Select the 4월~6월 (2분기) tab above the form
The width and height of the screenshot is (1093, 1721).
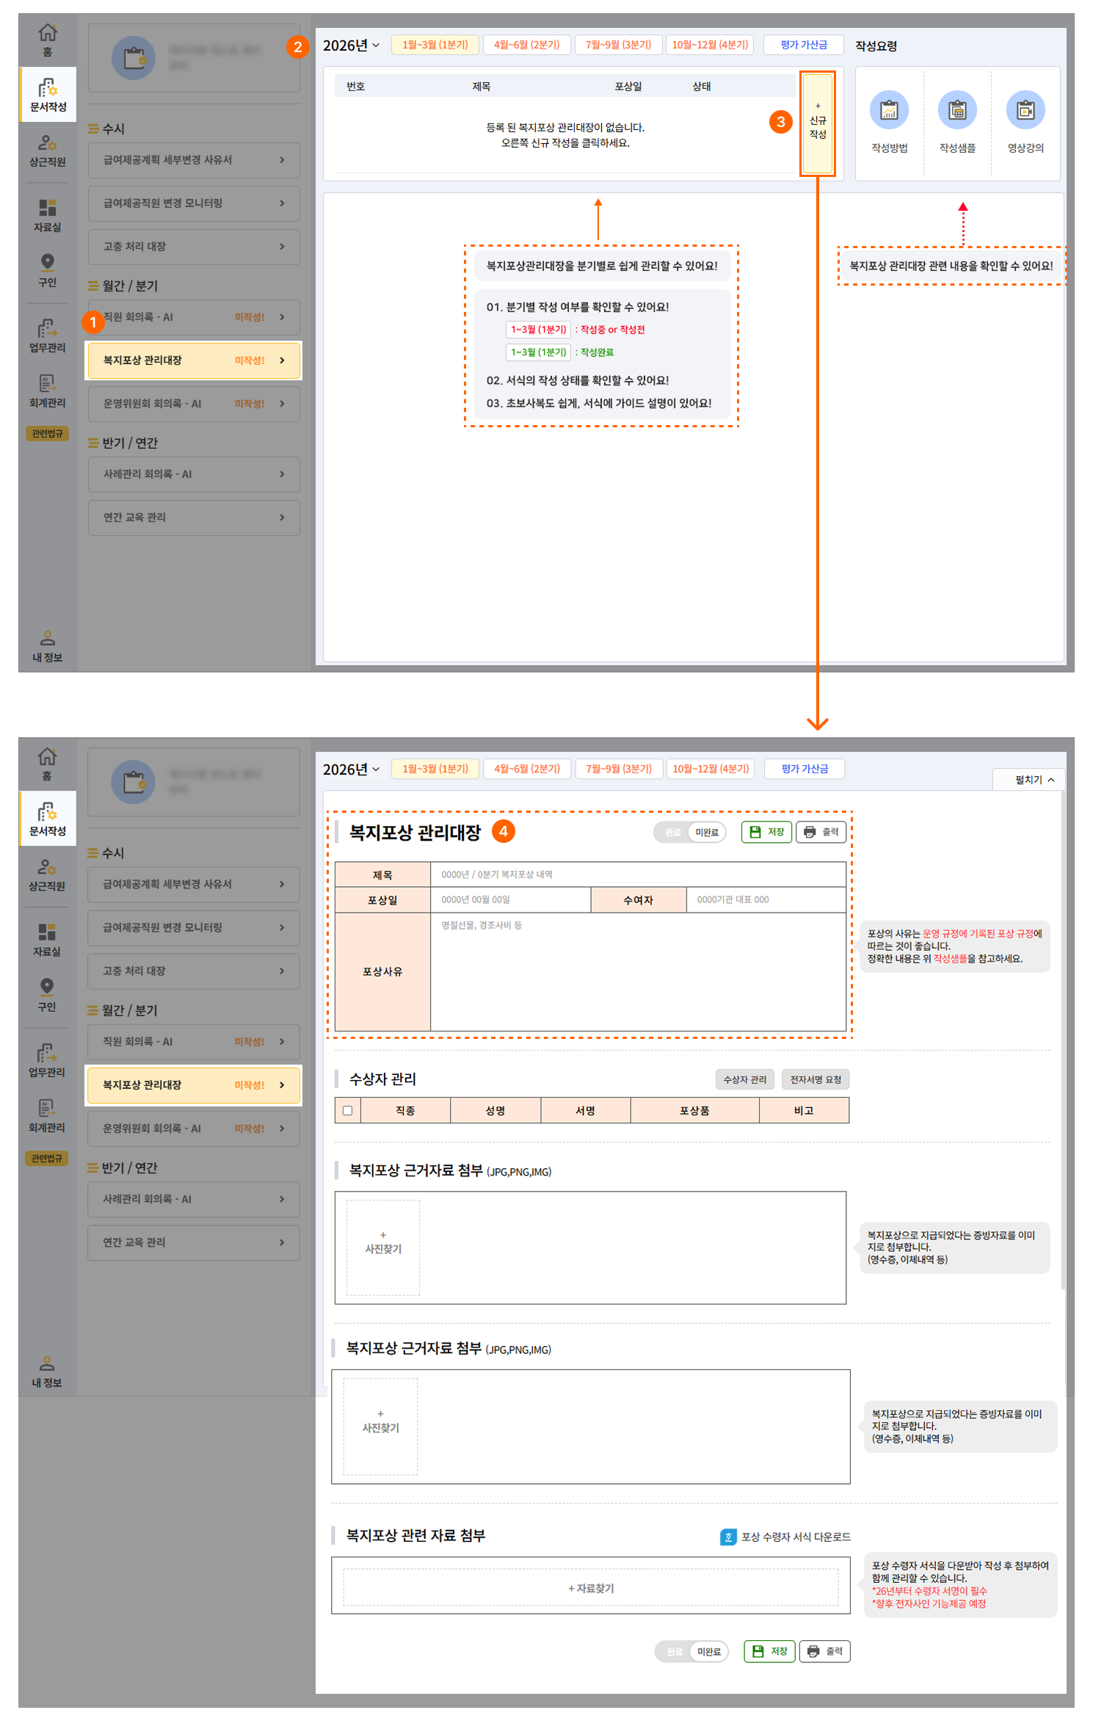[x=526, y=769]
